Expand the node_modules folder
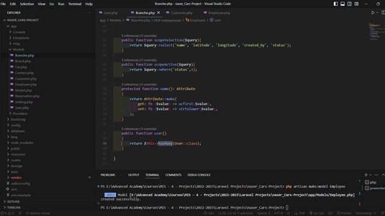 point(8,143)
